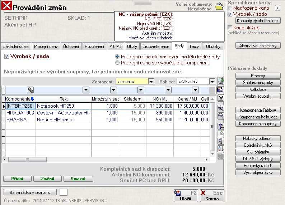The image size is (285, 205).
Task: Click the Procesy button
Action: pyautogui.click(x=258, y=76)
